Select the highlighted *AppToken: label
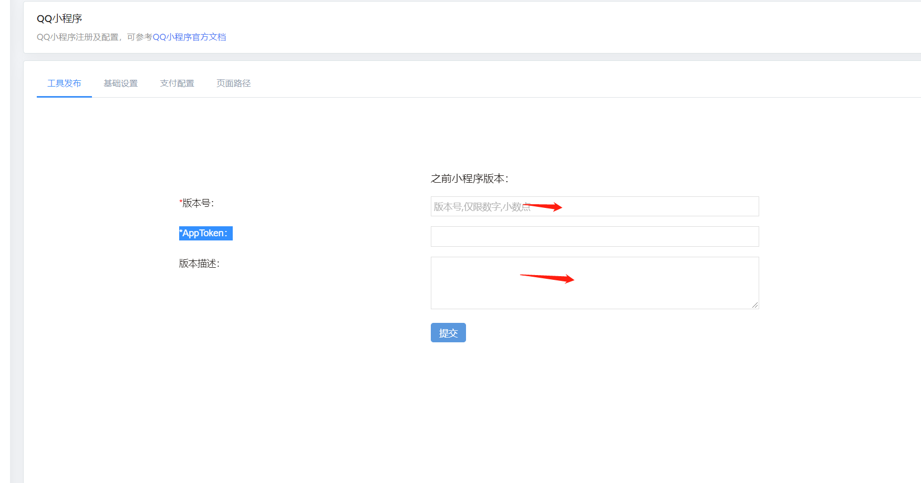This screenshot has height=483, width=921. pos(205,233)
